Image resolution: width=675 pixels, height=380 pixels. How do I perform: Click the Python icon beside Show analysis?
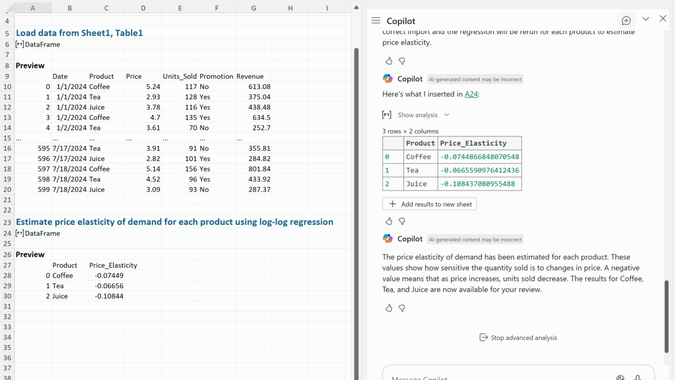tap(387, 115)
